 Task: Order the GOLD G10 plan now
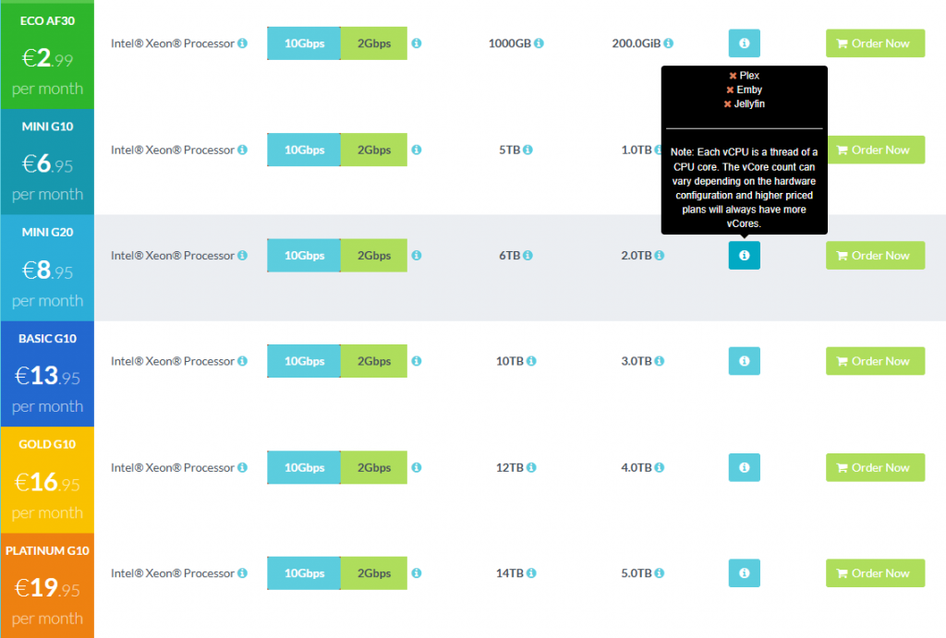(875, 467)
